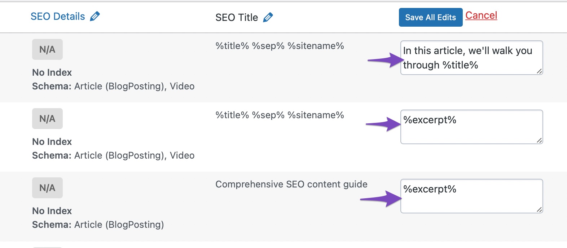Click 'No Index' in the first row
Image resolution: width=567 pixels, height=248 pixels.
52,72
